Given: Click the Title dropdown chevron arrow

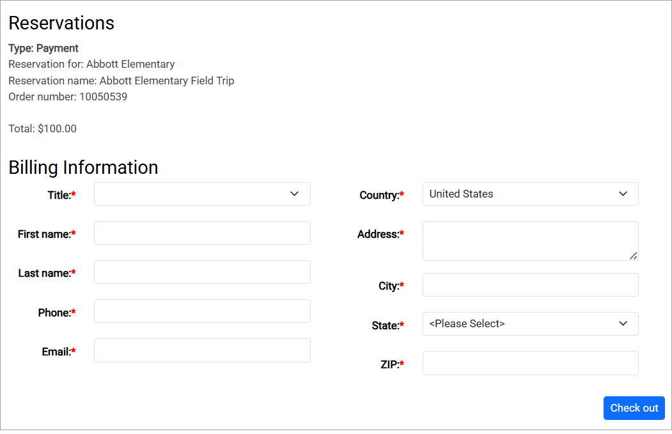Looking at the screenshot, I should (x=294, y=194).
